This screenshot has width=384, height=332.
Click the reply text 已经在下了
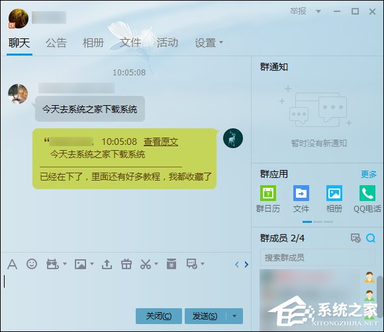[61, 177]
